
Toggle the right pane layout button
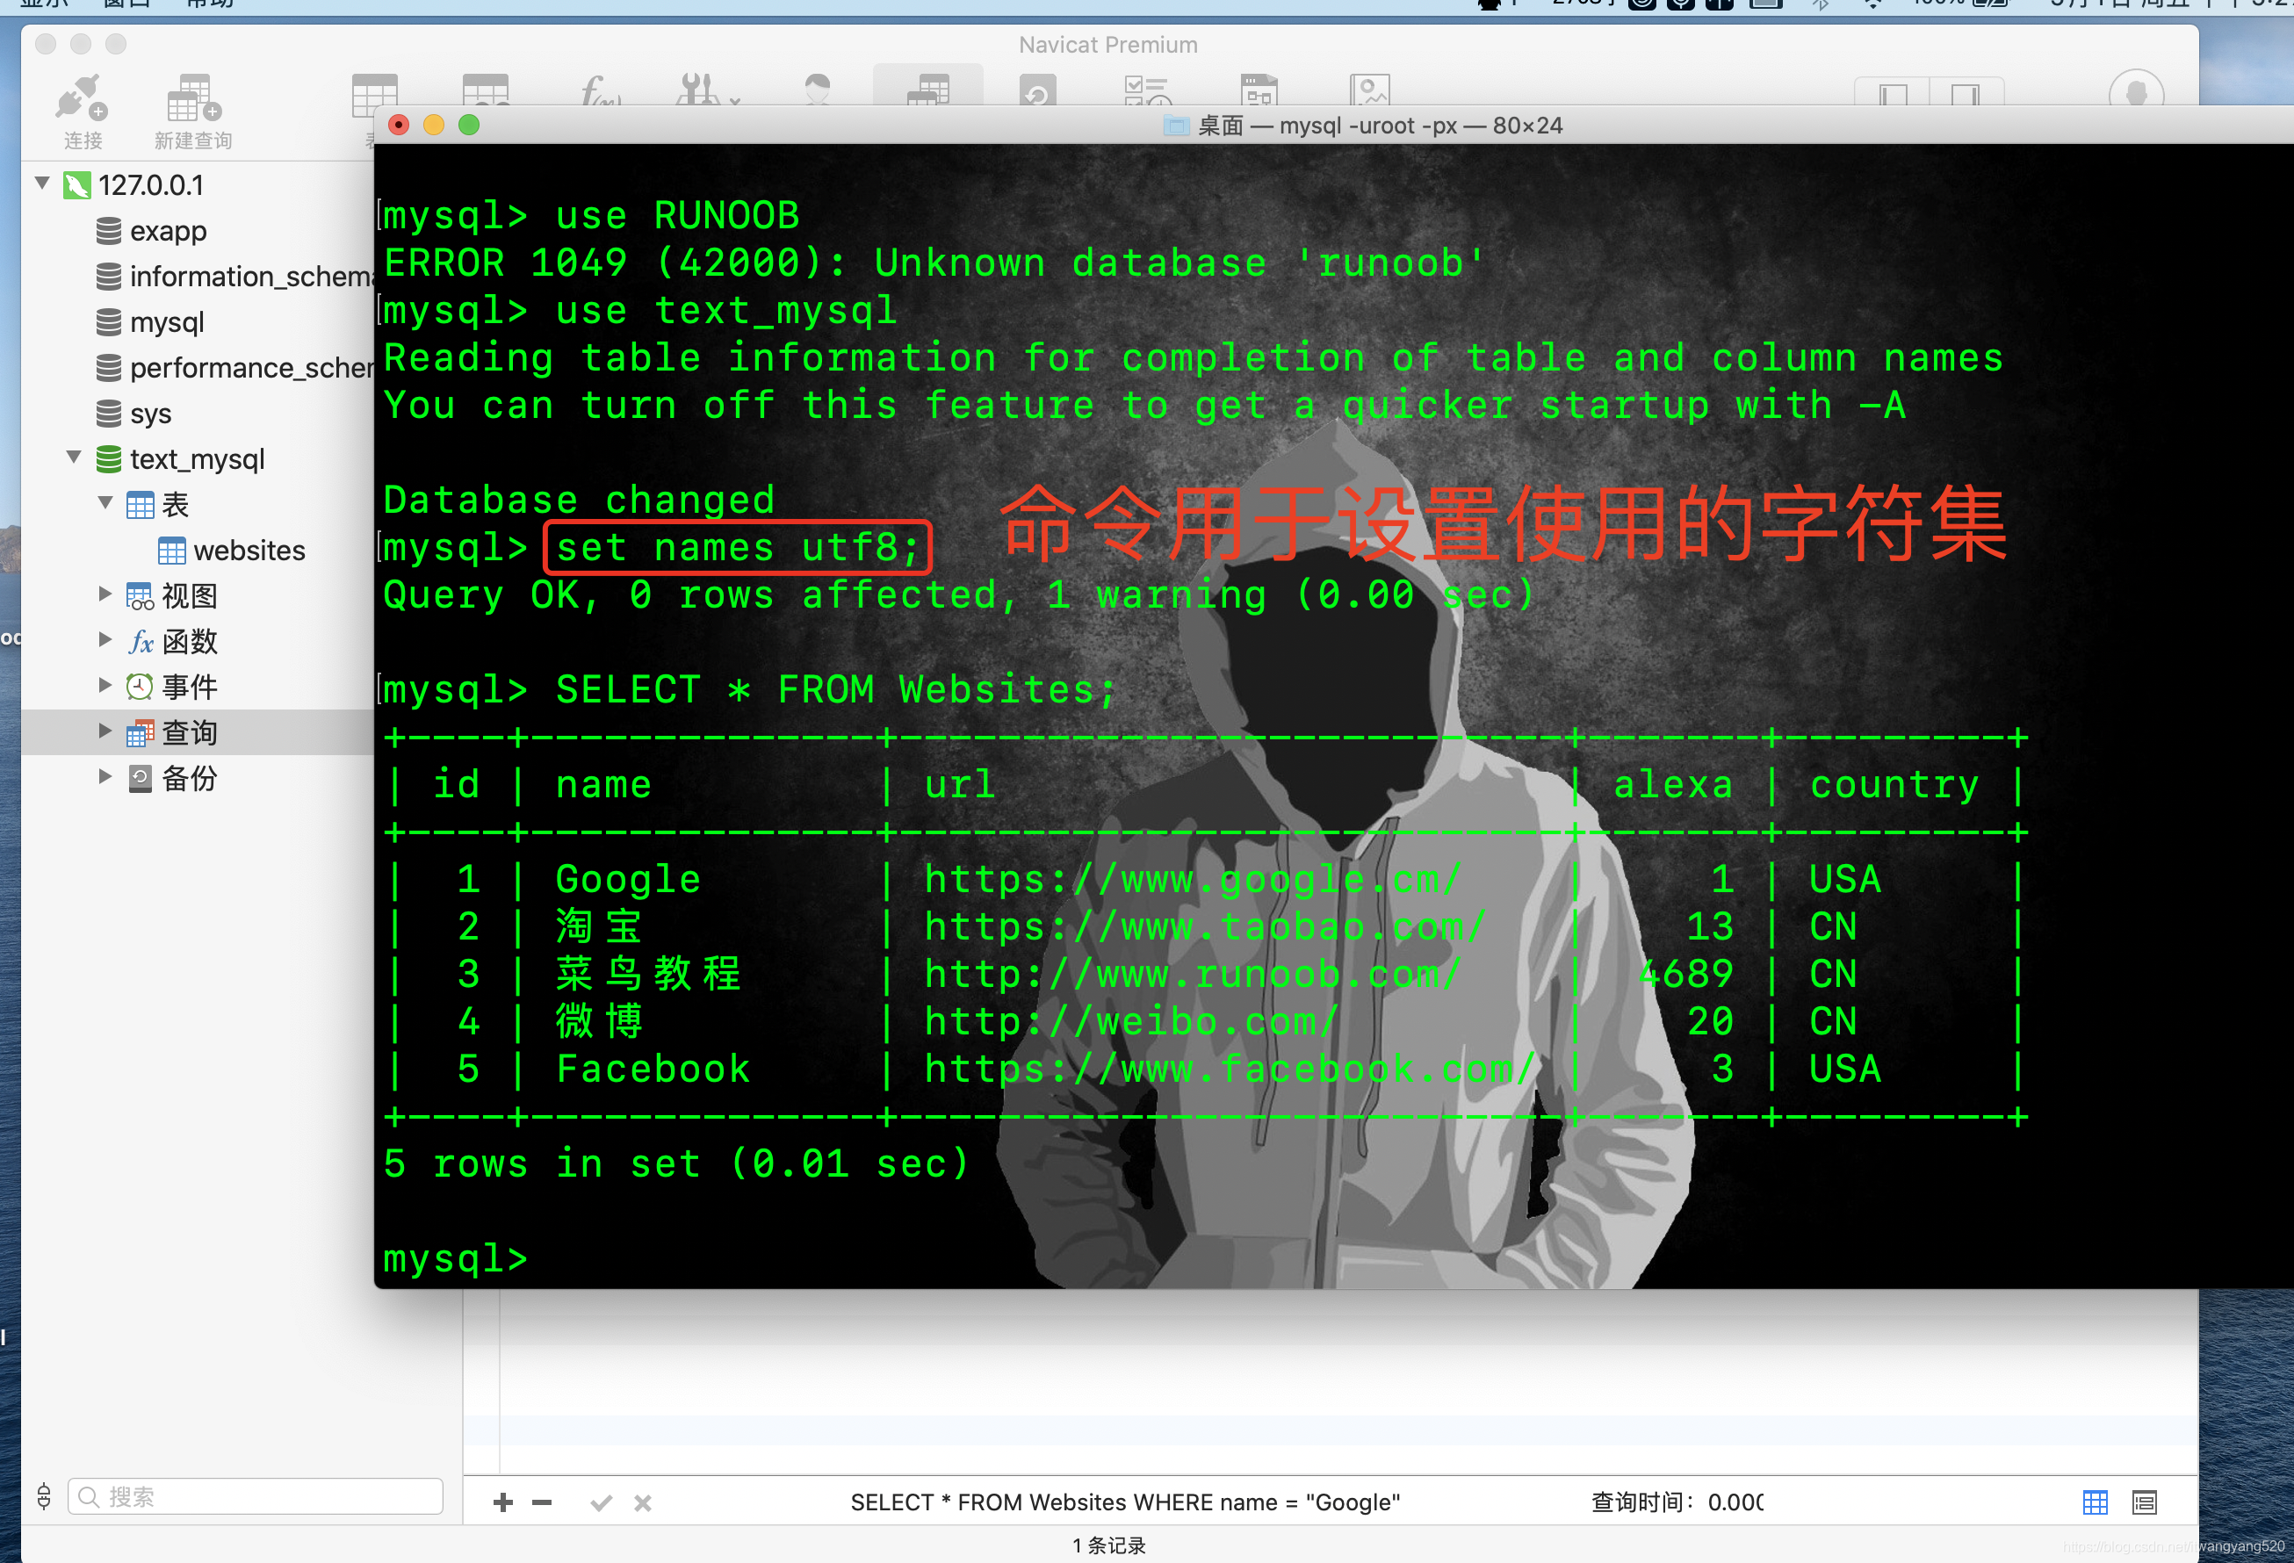1966,92
